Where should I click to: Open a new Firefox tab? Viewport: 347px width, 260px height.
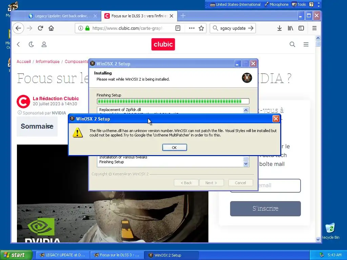pyautogui.click(x=183, y=16)
